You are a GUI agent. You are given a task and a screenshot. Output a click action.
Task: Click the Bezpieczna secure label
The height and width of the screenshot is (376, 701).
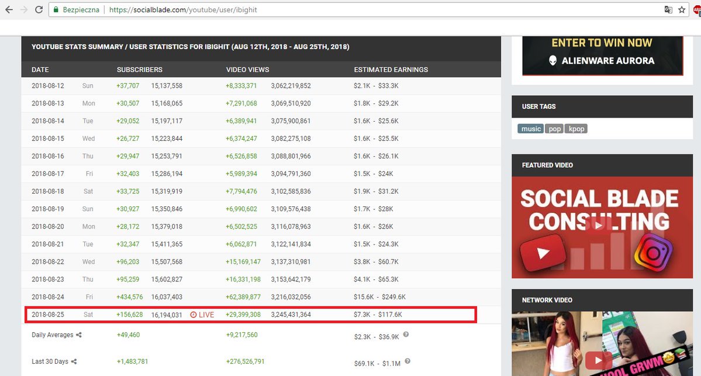coord(81,9)
